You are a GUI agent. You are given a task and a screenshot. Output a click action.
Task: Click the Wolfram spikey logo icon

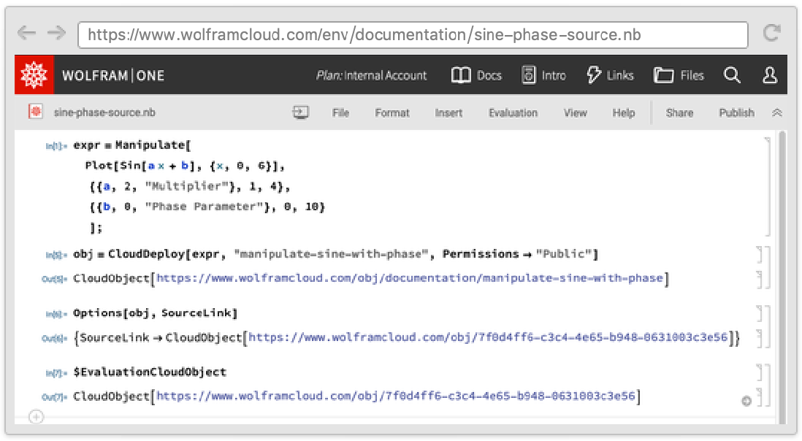click(34, 75)
